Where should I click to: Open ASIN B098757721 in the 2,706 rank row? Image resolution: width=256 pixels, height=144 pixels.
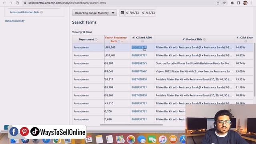[139, 111]
